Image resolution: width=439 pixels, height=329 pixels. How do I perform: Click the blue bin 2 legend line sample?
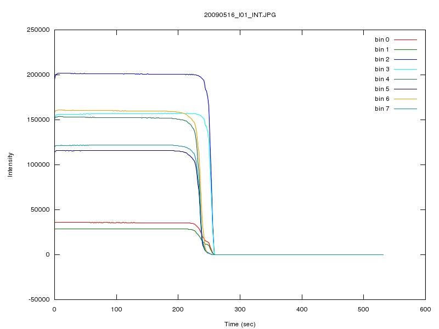(x=406, y=59)
